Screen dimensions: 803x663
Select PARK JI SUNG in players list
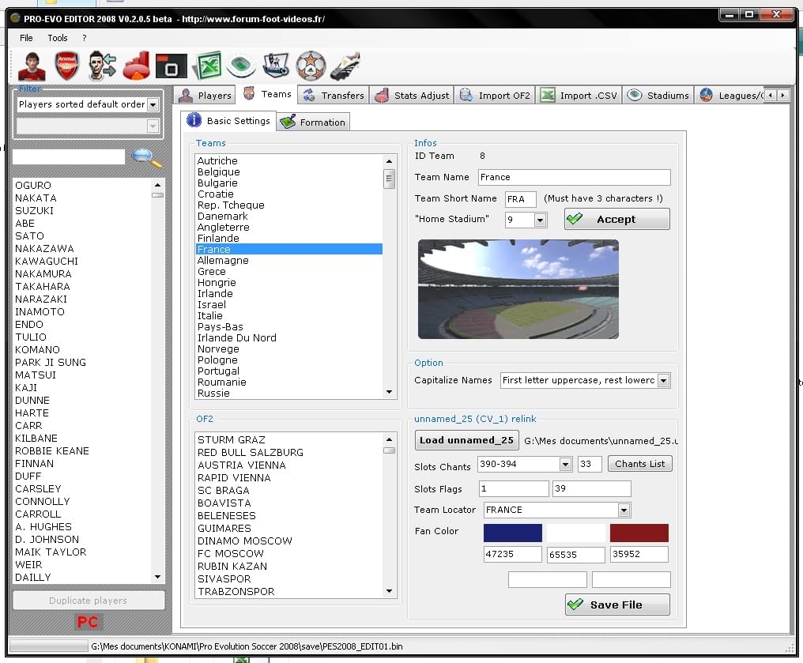[x=82, y=363]
